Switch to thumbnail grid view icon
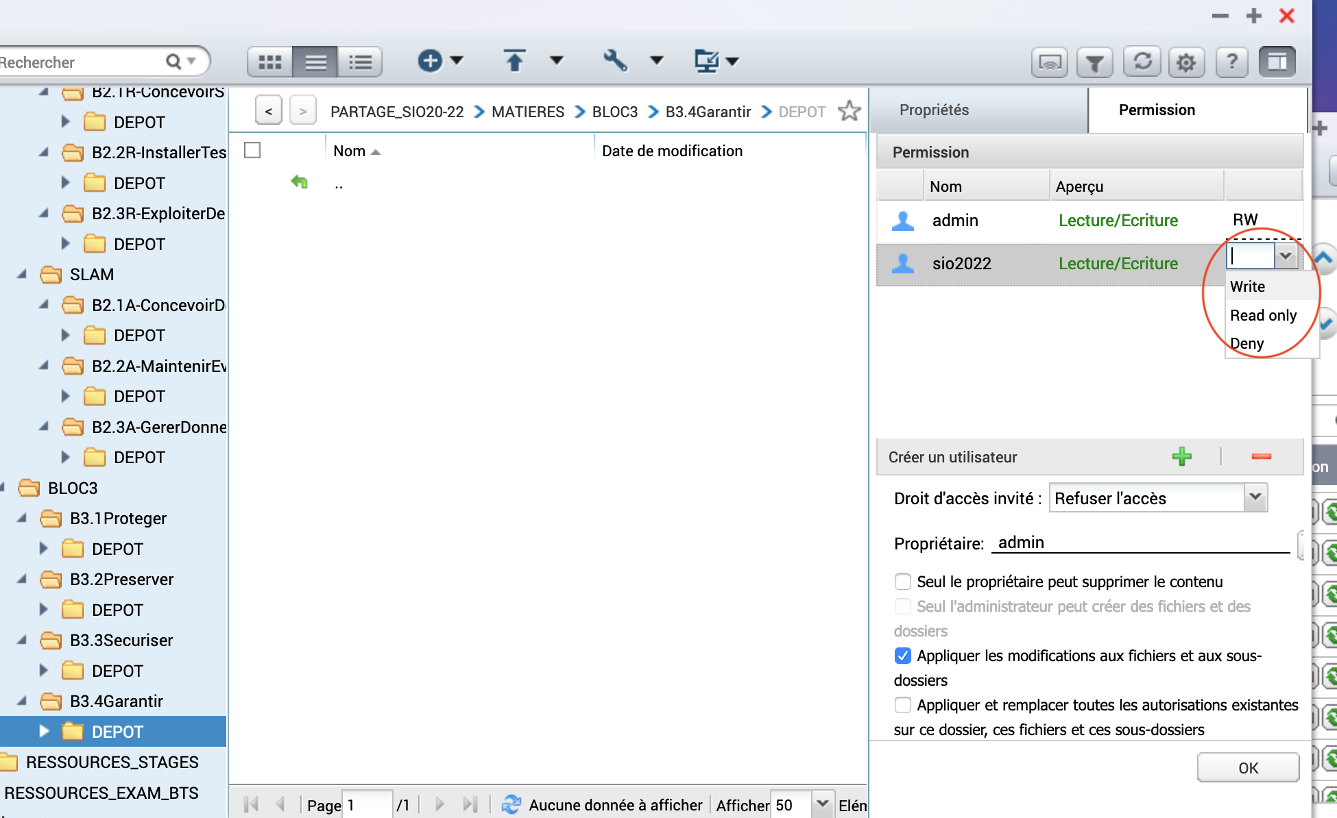Viewport: 1337px width, 818px height. pyautogui.click(x=269, y=62)
